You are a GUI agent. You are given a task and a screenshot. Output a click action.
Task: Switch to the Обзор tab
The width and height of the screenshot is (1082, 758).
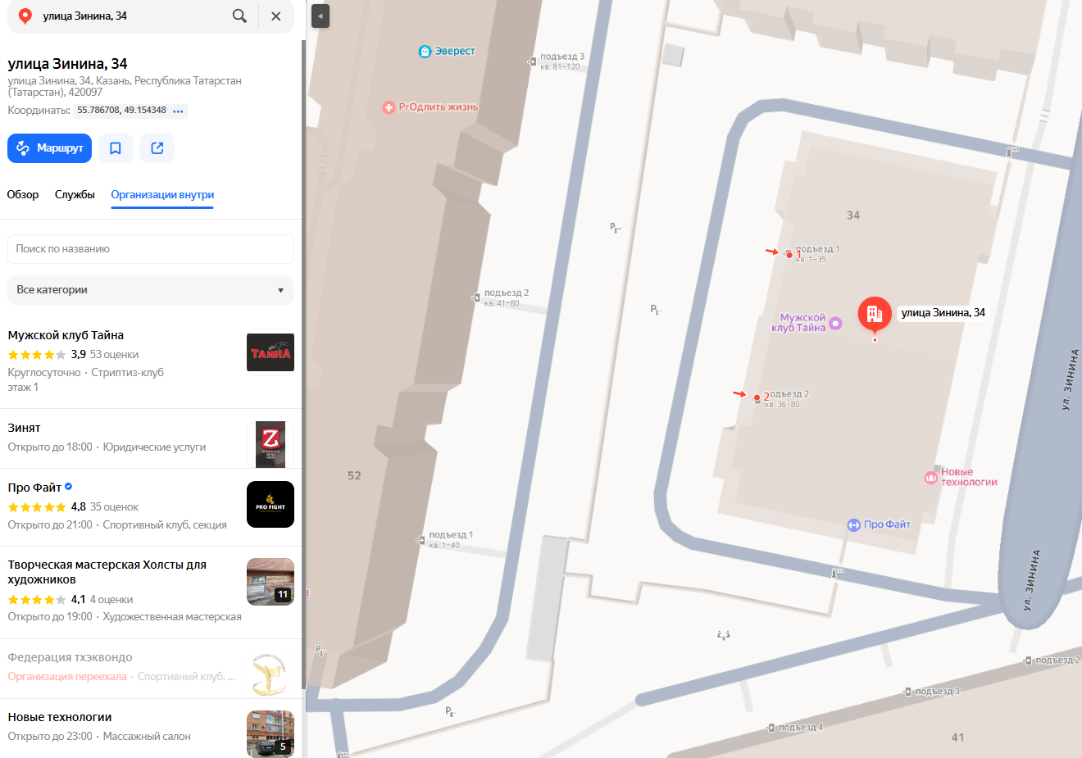[x=23, y=195]
